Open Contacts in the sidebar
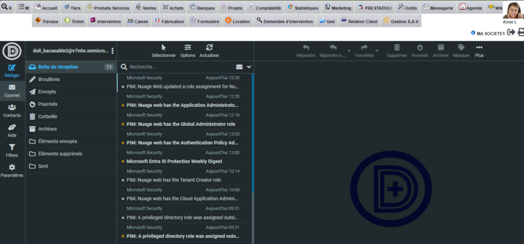 coord(12,111)
